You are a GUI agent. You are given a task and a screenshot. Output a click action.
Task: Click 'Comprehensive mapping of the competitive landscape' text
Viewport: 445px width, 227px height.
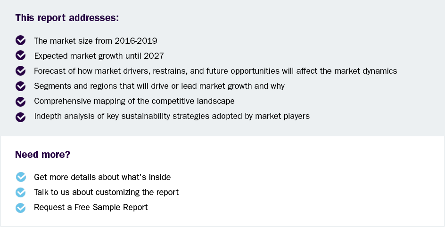click(x=134, y=101)
